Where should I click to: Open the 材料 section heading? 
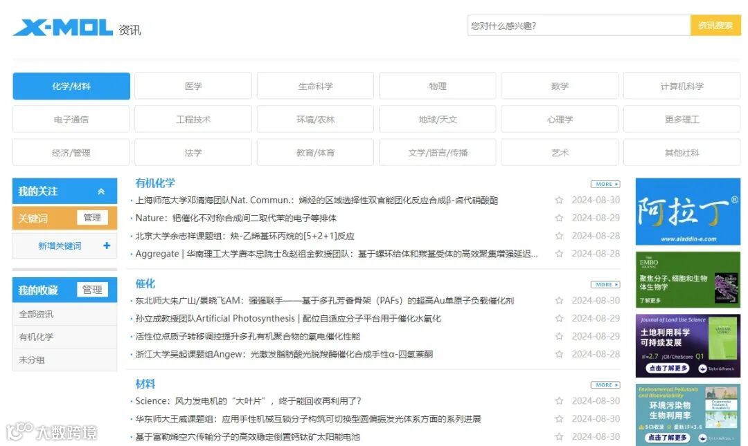[x=145, y=384]
